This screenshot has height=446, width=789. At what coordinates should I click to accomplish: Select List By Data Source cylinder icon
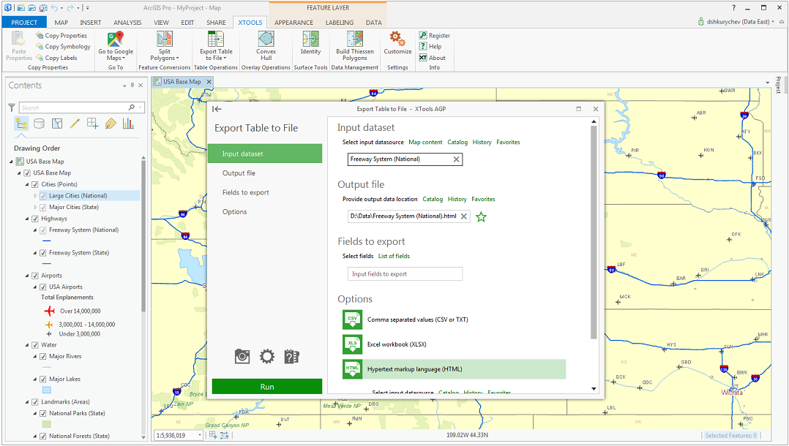tap(39, 123)
